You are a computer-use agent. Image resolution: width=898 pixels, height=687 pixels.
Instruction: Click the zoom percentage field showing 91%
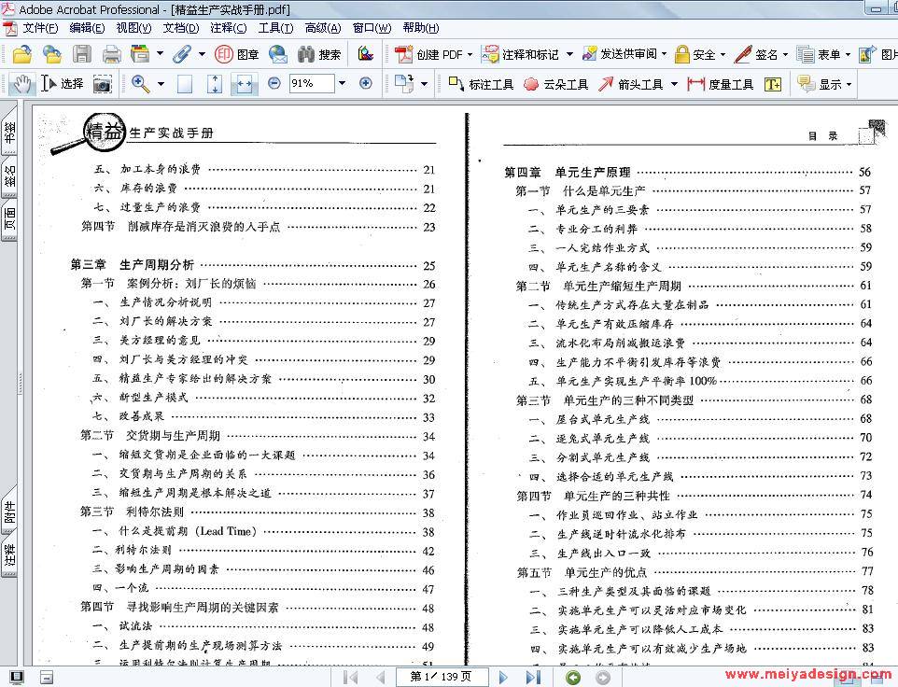coord(312,84)
